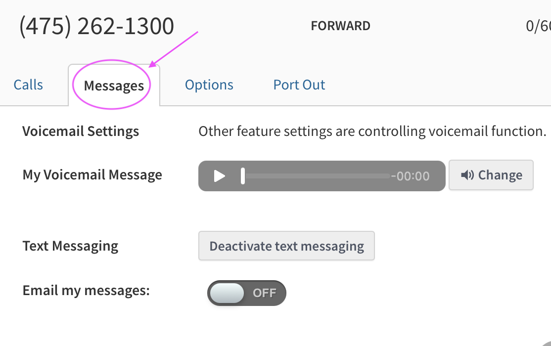This screenshot has height=346, width=551.
Task: Click the voicemail audio seek handle
Action: pyautogui.click(x=243, y=176)
